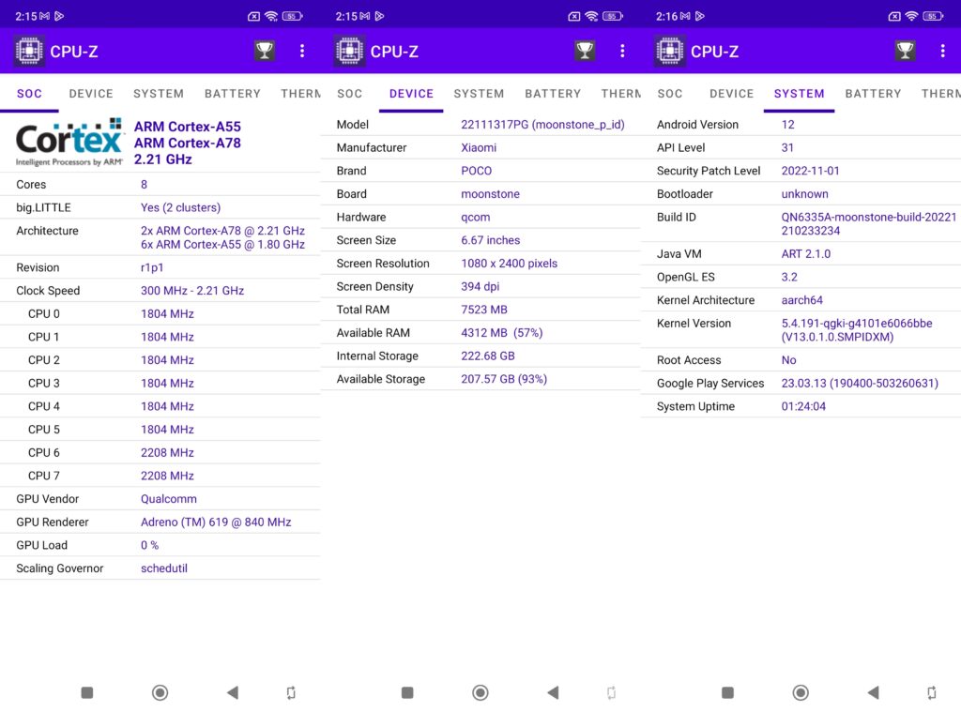The height and width of the screenshot is (712, 961).
Task: Open the BATTERY tab in the right screen
Action: [874, 94]
